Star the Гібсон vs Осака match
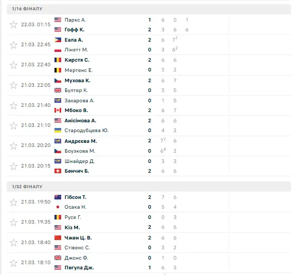295x275 pixels. (x=13, y=203)
